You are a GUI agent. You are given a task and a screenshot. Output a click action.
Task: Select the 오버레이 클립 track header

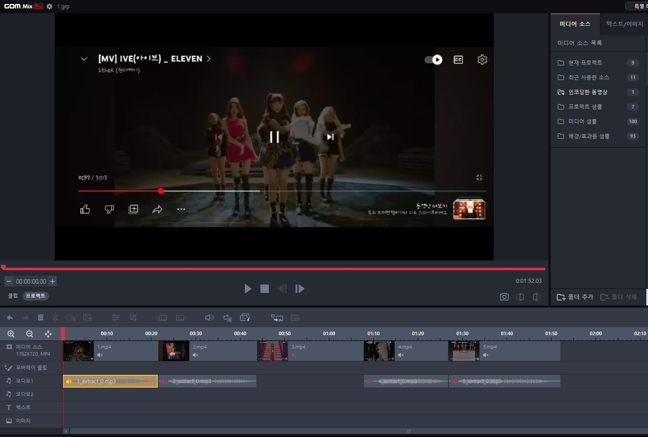31,368
